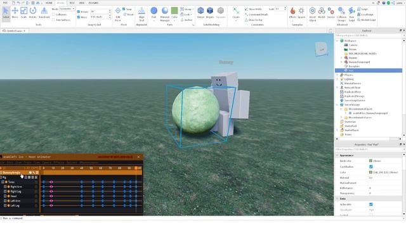The width and height of the screenshot is (406, 228).
Task: Enable the Collisions checkbox
Action: point(53,15)
